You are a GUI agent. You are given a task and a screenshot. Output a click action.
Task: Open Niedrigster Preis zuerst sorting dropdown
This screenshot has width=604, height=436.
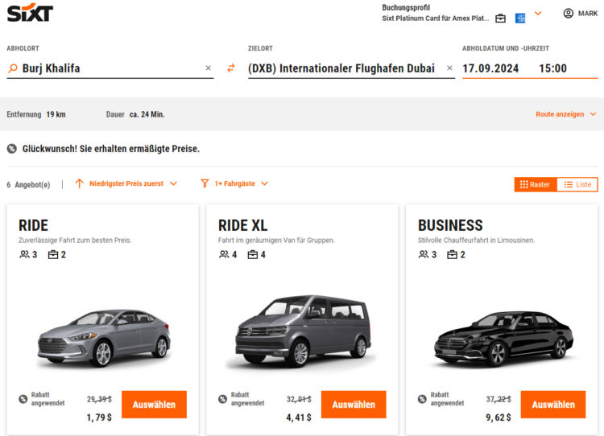click(126, 184)
